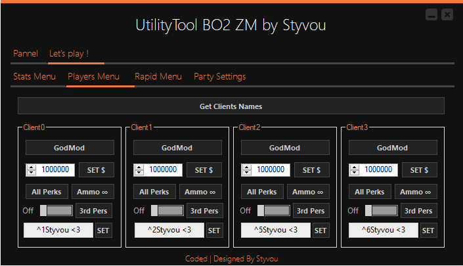The image size is (463, 266).
Task: Minimize the UtilityTool window
Action: coord(431,14)
